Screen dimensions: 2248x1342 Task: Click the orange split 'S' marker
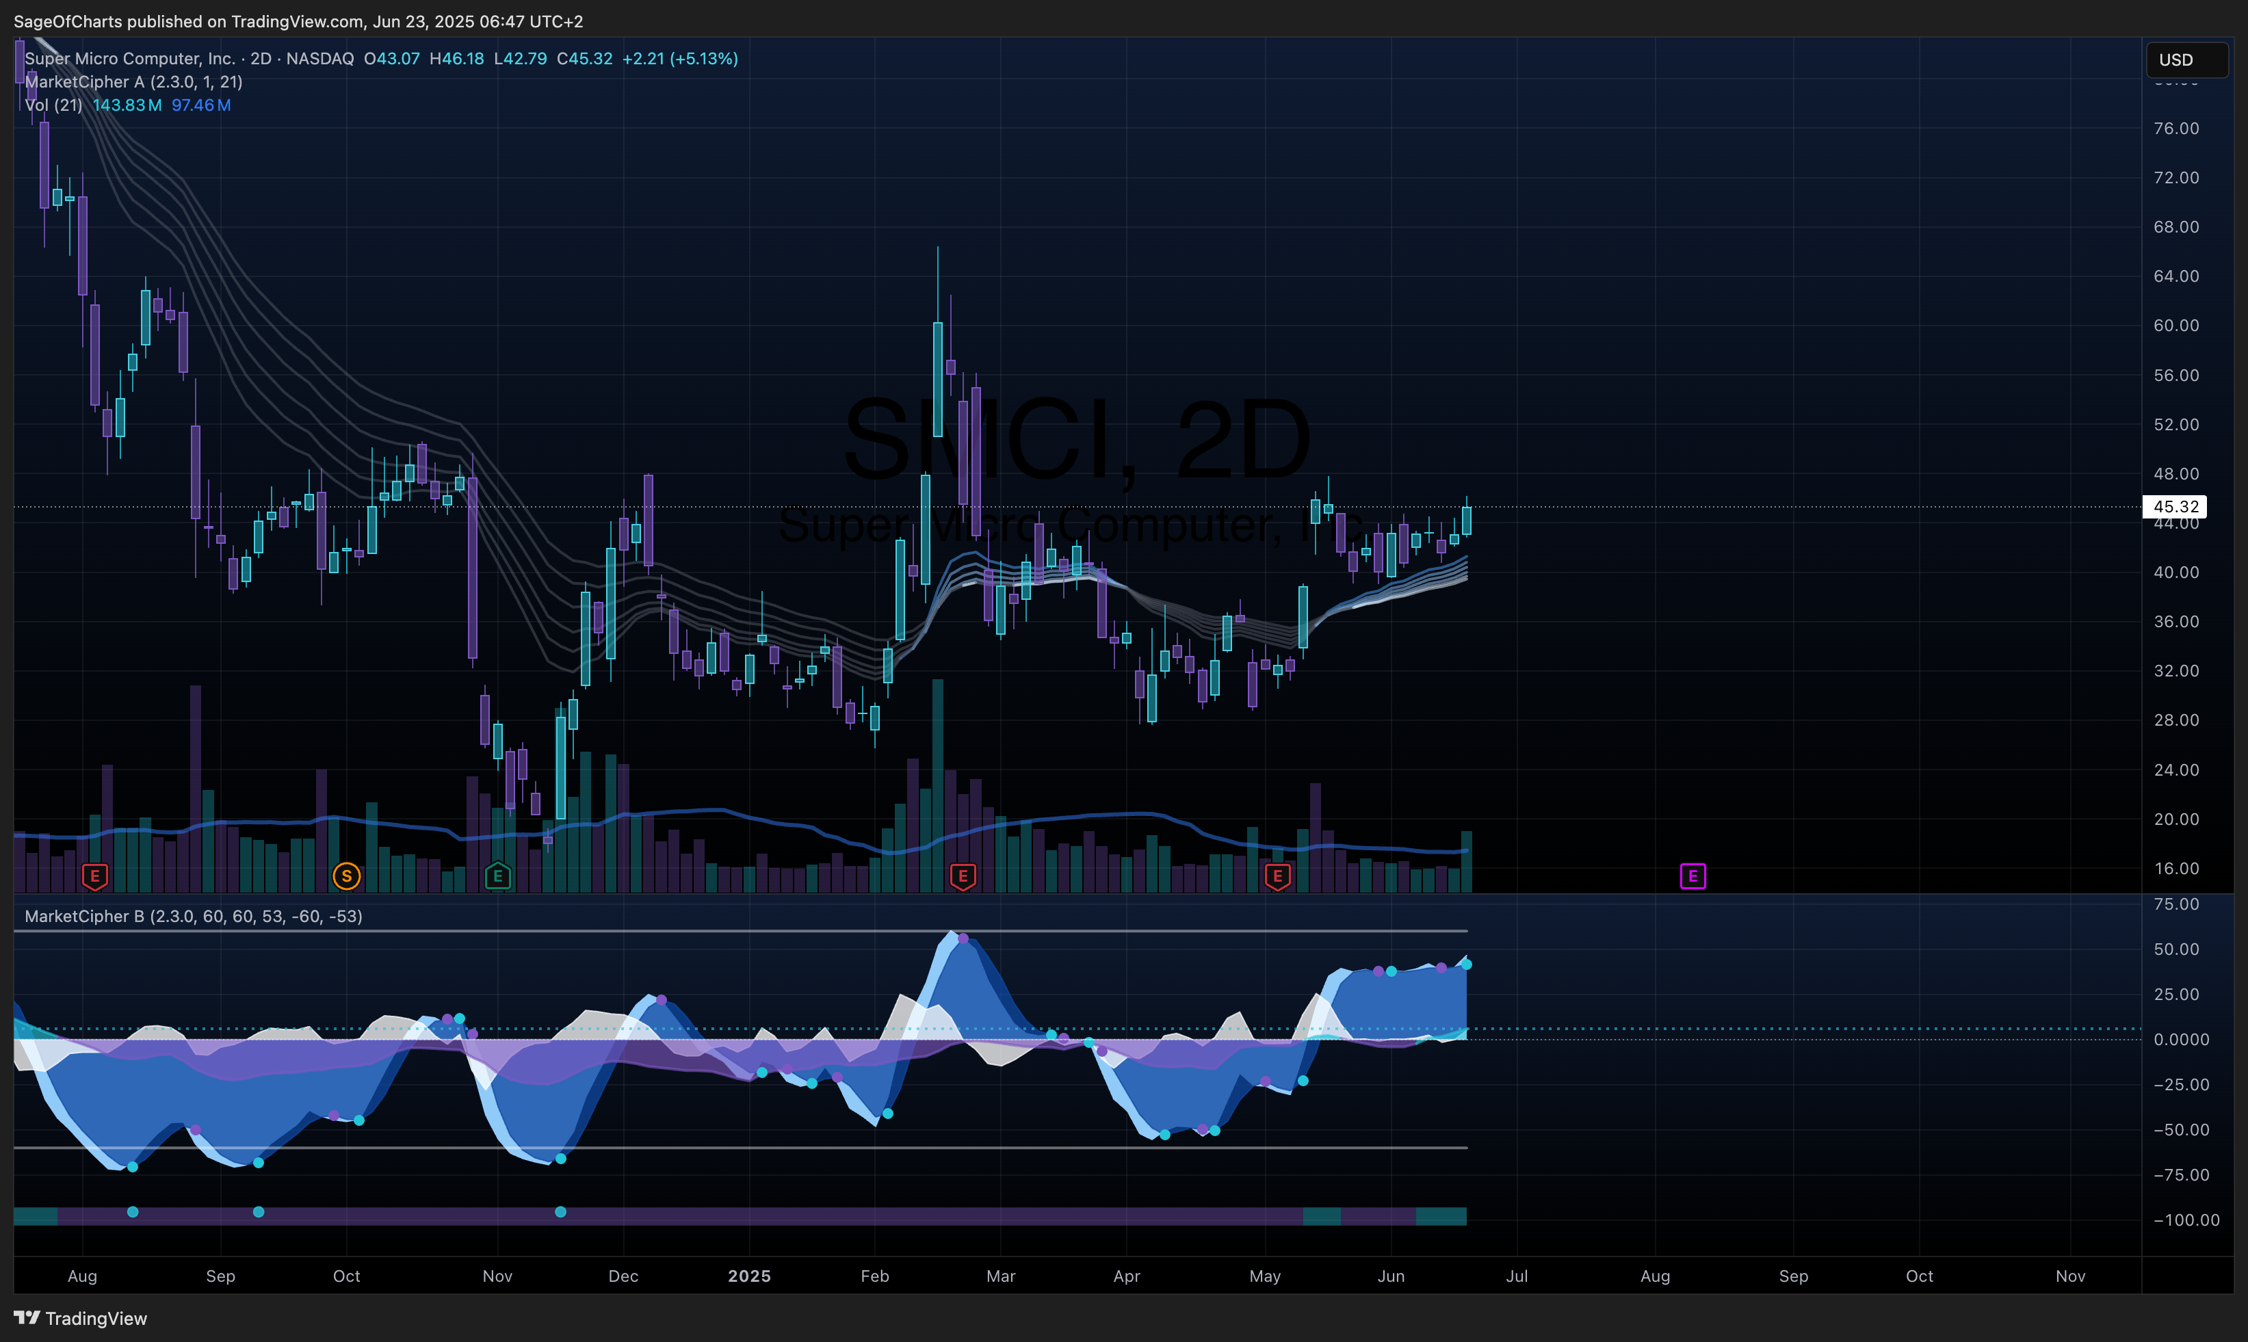[x=346, y=876]
